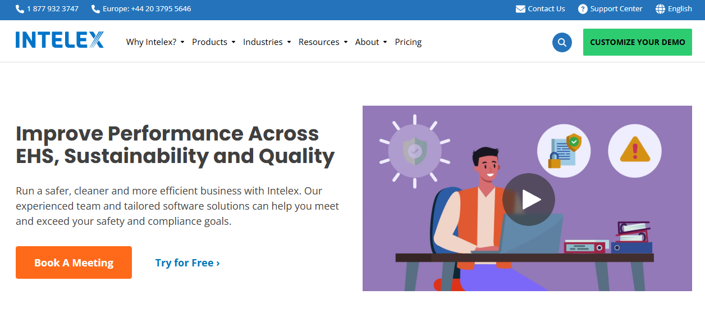Image resolution: width=705 pixels, height=317 pixels.
Task: Expand the About menu
Action: click(x=371, y=42)
